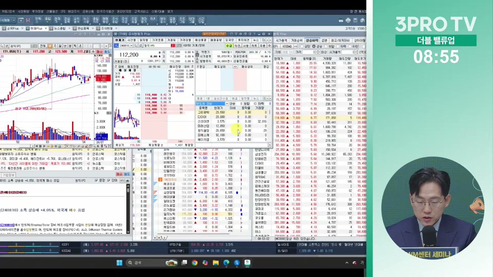Click the add new screen icon
Image resolution: width=493 pixels, height=277 pixels.
point(21,20)
